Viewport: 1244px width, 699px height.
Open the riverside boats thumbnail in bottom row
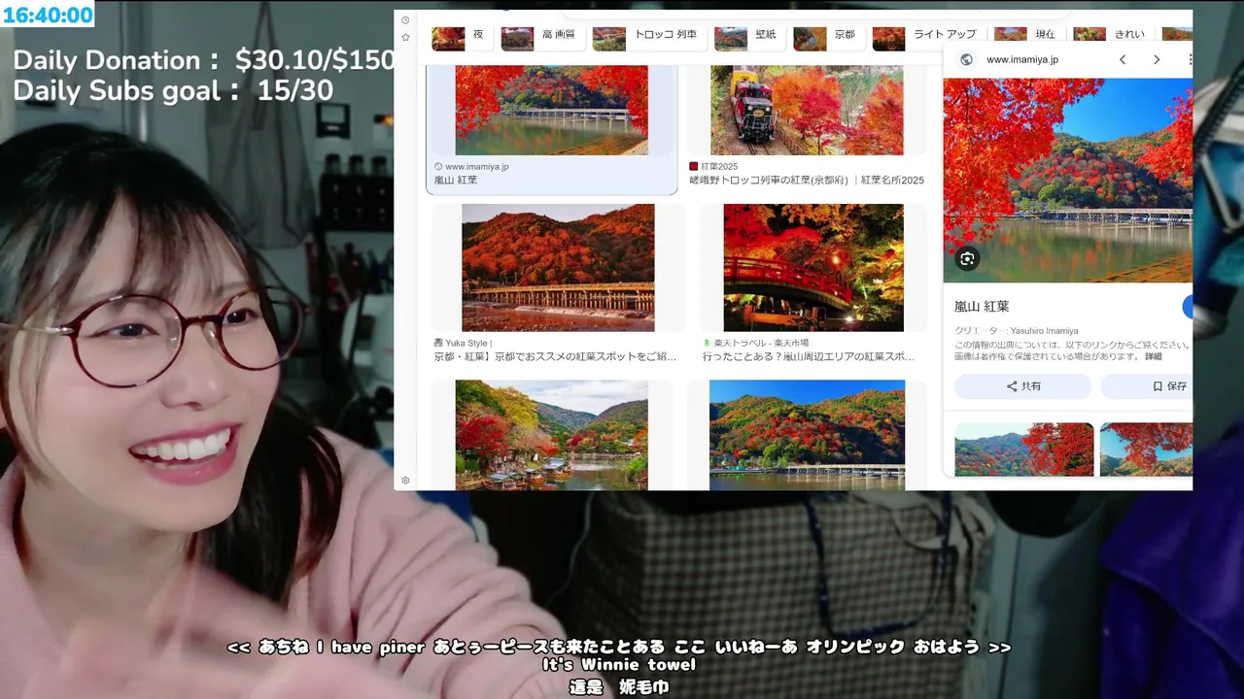pyautogui.click(x=551, y=435)
